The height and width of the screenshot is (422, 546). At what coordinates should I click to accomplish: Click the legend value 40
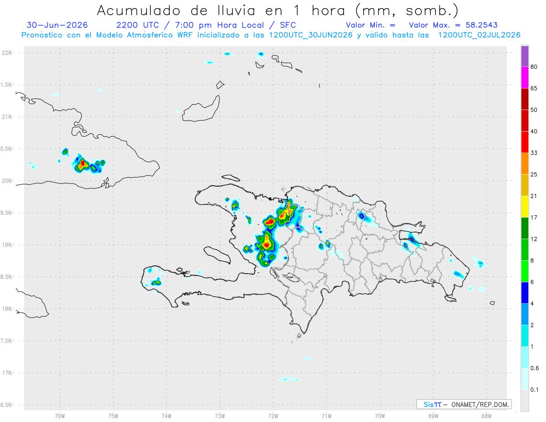point(534,132)
